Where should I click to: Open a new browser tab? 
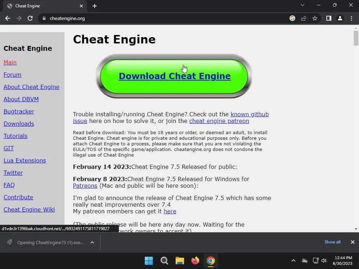(95, 6)
